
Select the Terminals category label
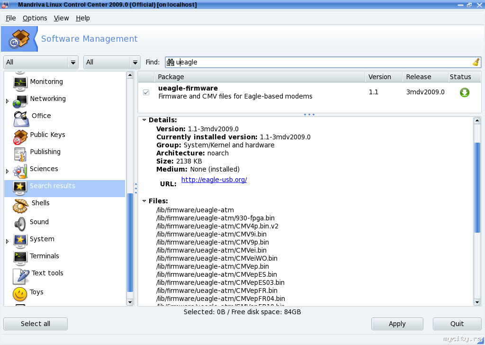[x=45, y=256]
